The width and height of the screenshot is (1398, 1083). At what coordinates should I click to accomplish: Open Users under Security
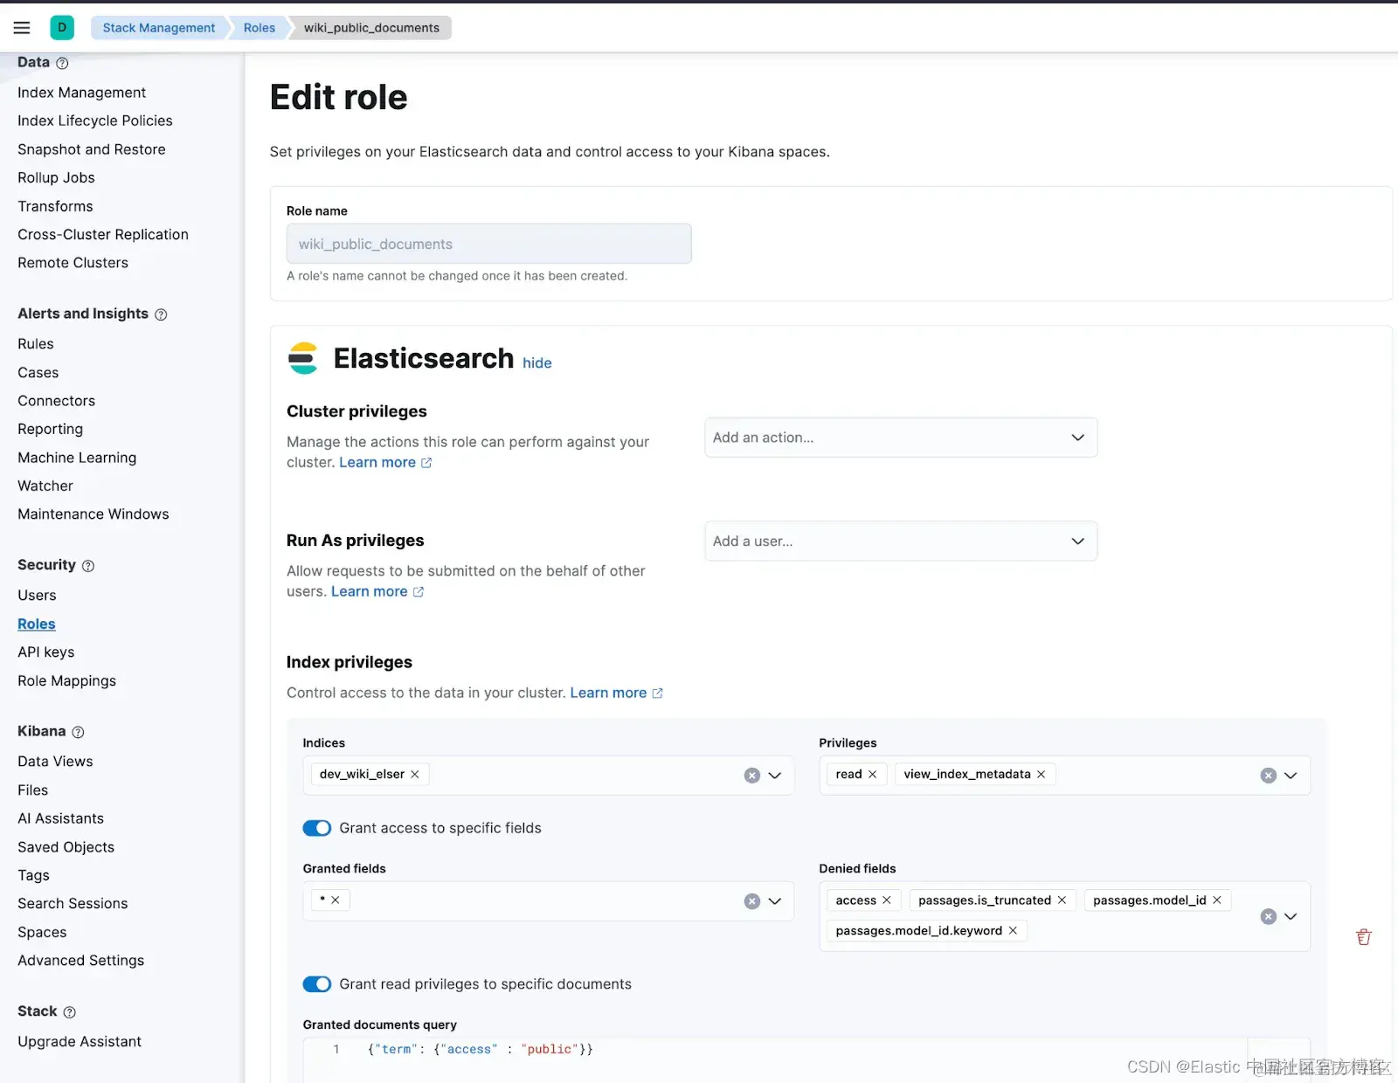click(x=37, y=596)
